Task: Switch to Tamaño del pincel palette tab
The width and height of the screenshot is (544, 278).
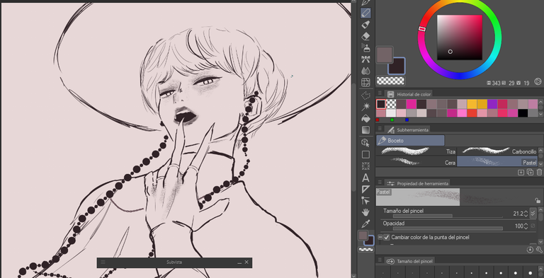Action: pos(409,260)
